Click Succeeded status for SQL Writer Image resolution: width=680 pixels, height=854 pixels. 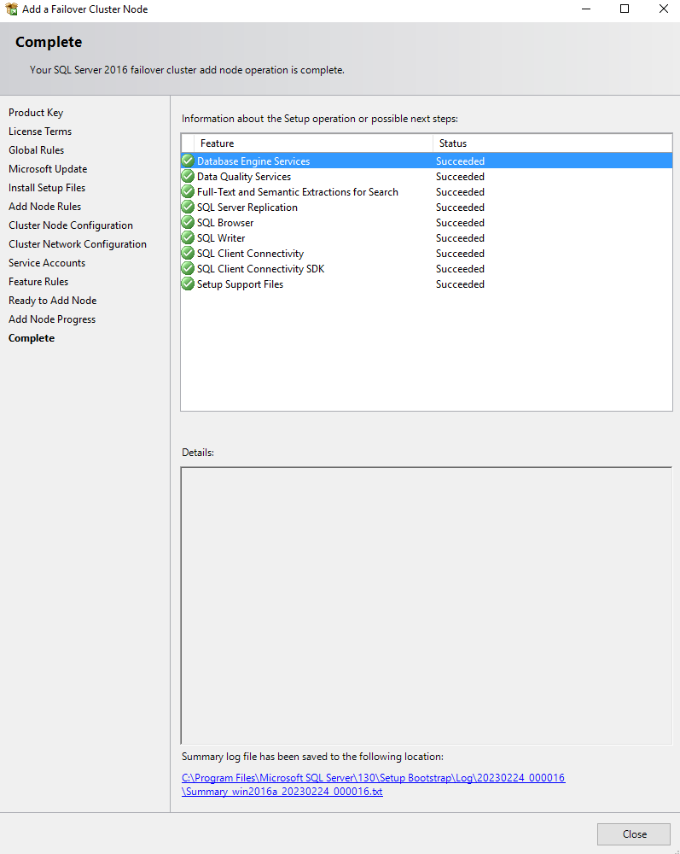(x=460, y=238)
